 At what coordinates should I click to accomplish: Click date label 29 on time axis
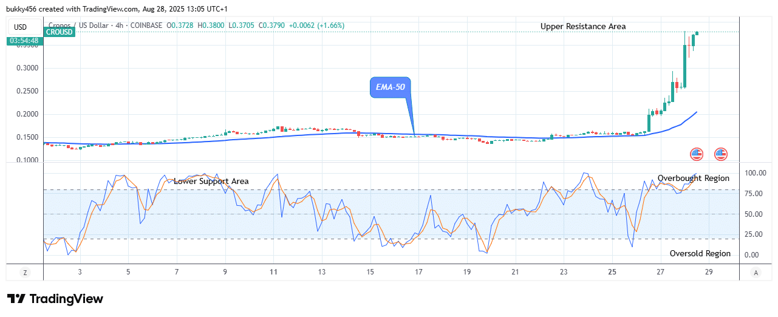[709, 273]
